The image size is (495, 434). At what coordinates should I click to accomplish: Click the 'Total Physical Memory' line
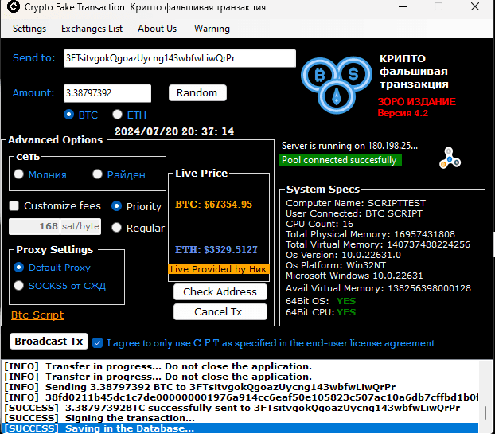click(x=370, y=234)
